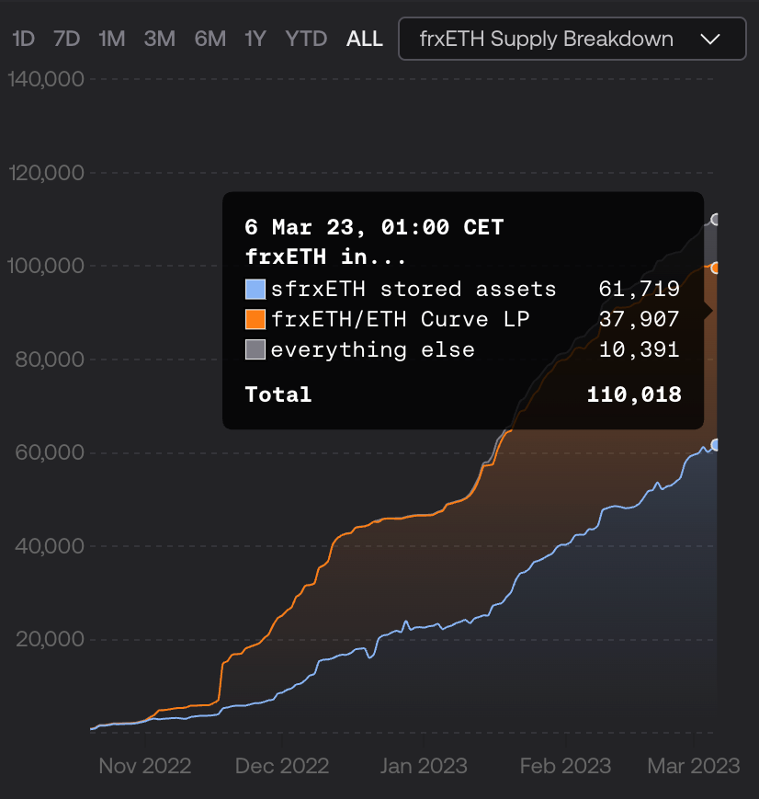Click the Mar 2023 axis label

point(694,766)
